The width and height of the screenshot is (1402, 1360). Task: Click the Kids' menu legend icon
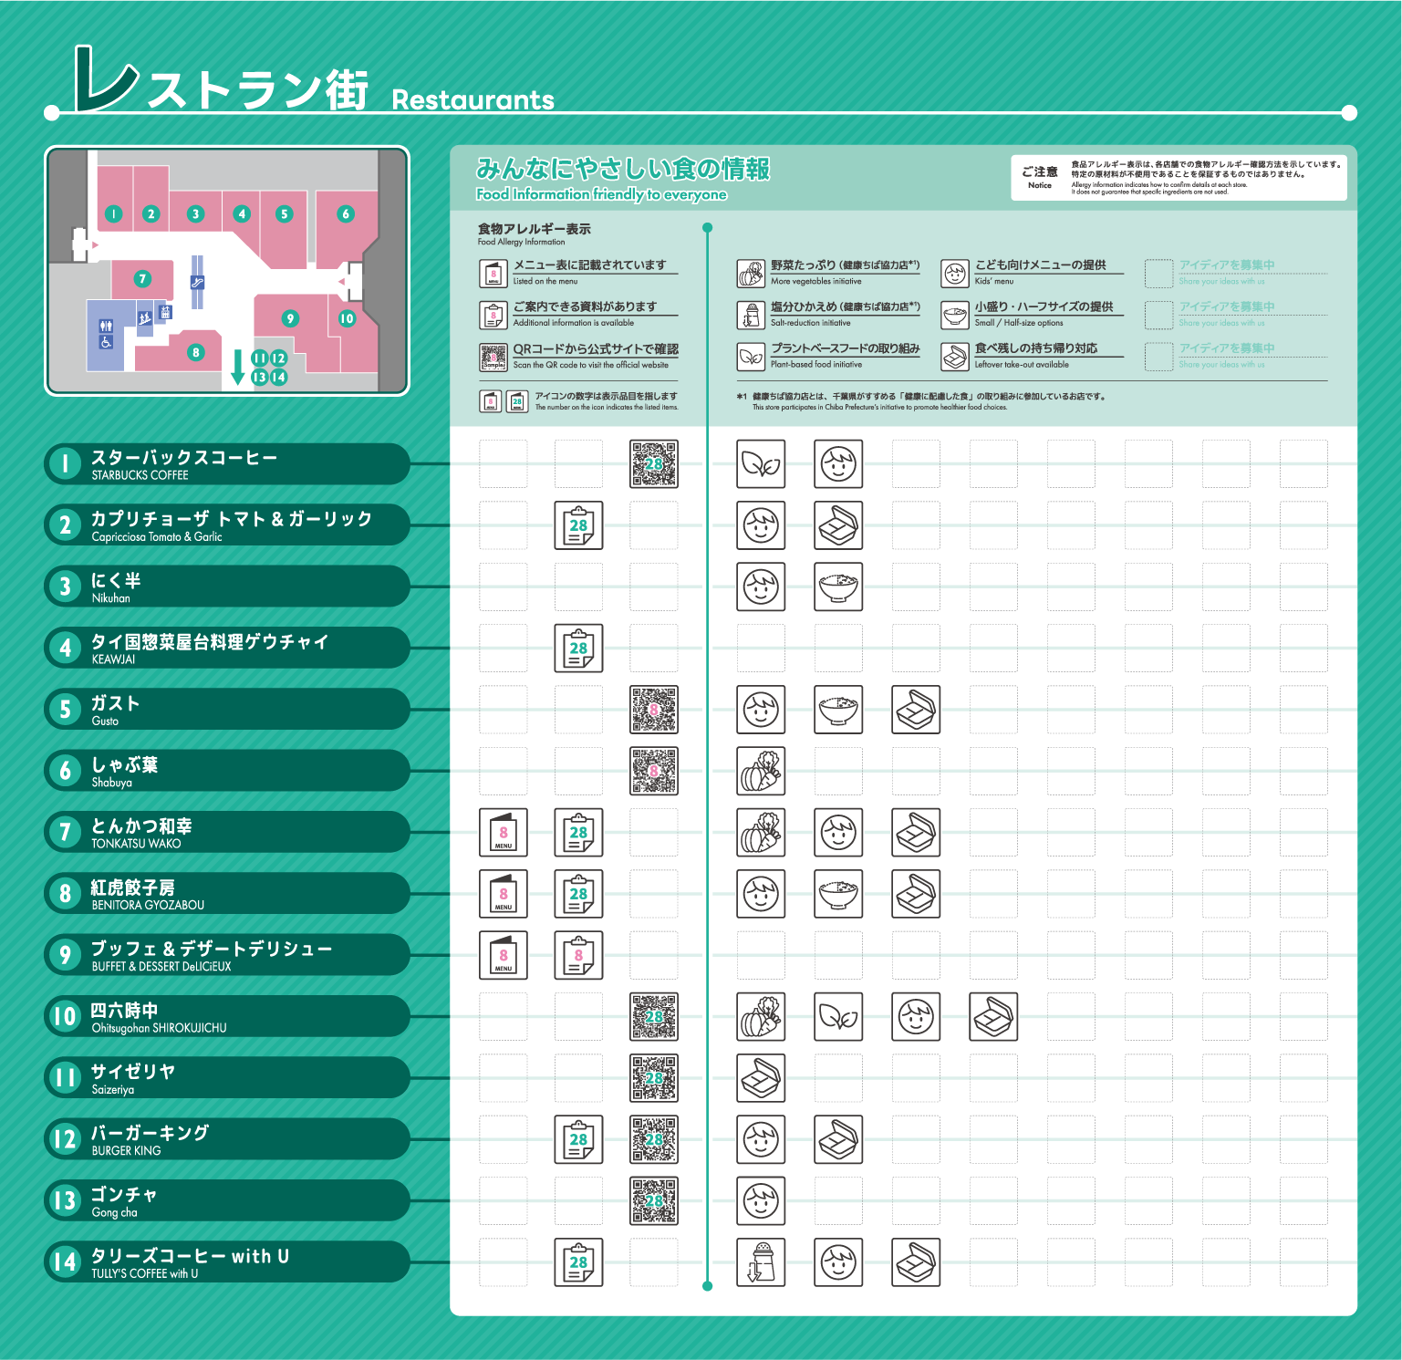tap(954, 274)
